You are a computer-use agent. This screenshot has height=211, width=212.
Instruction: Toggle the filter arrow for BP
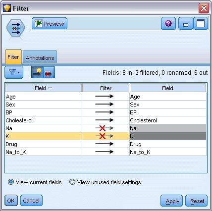click(x=104, y=112)
